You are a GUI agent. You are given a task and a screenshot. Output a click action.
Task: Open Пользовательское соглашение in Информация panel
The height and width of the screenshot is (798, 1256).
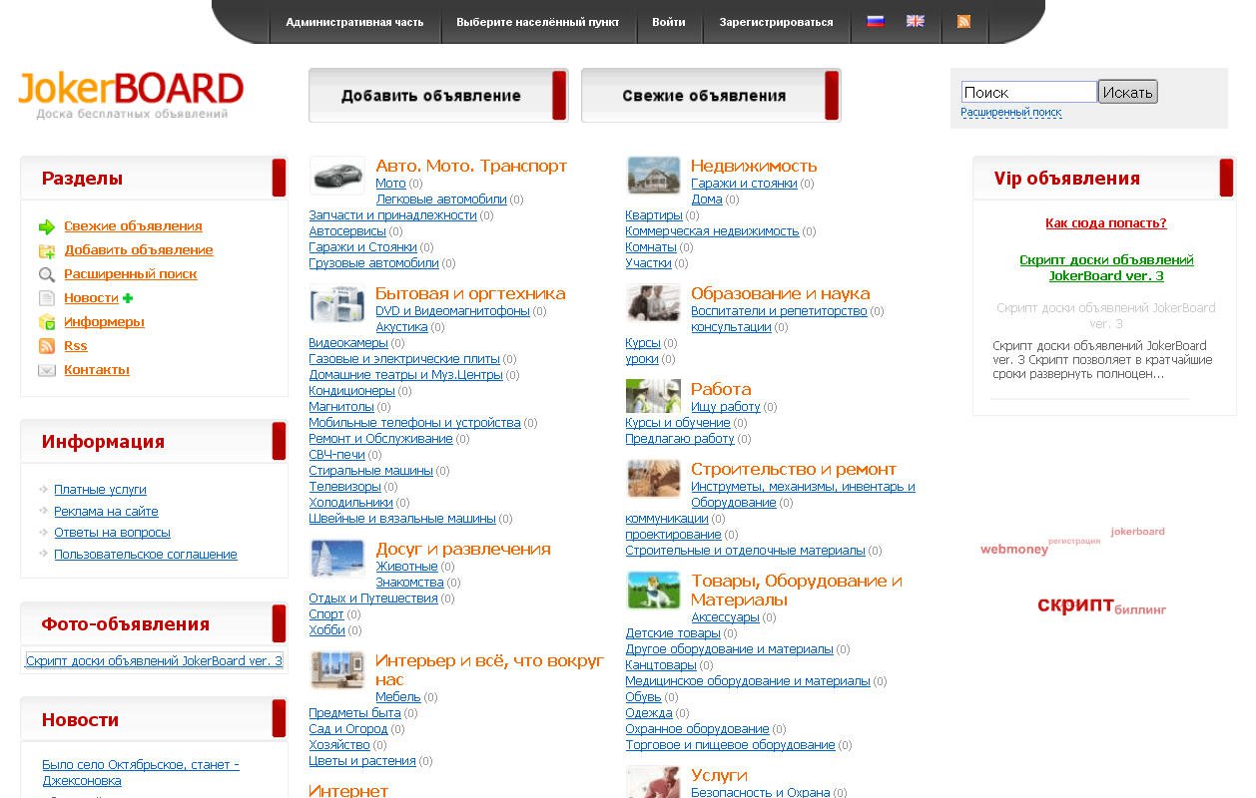pyautogui.click(x=146, y=555)
